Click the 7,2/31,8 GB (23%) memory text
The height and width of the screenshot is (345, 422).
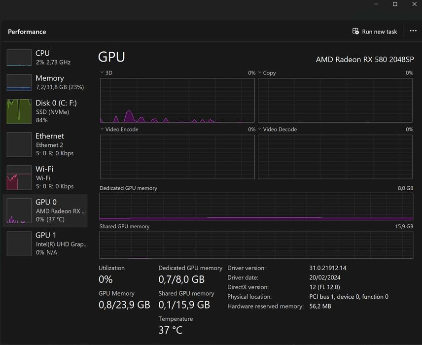point(60,87)
